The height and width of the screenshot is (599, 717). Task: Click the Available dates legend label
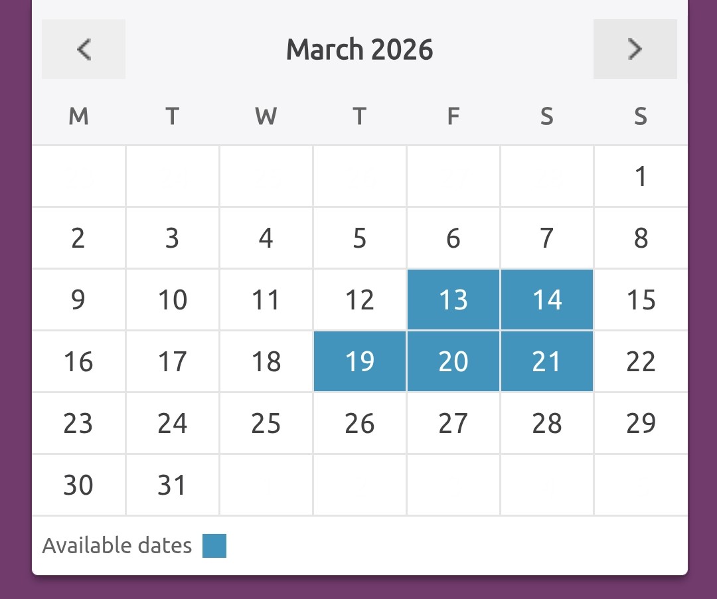pyautogui.click(x=117, y=546)
